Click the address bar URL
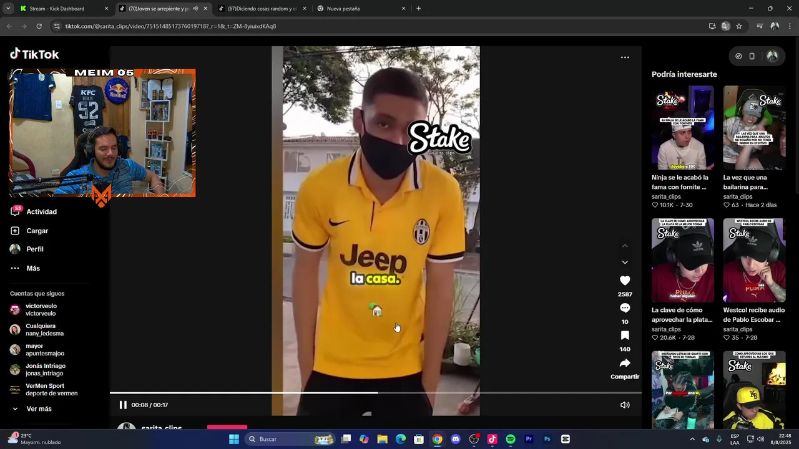The width and height of the screenshot is (799, 449). [170, 26]
